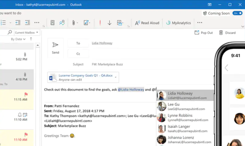Click Read Aloud
Image resolution: width=245 pixels, height=146 pixels.
pos(147,23)
